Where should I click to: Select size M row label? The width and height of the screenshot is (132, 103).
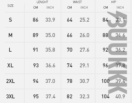pos(10,35)
